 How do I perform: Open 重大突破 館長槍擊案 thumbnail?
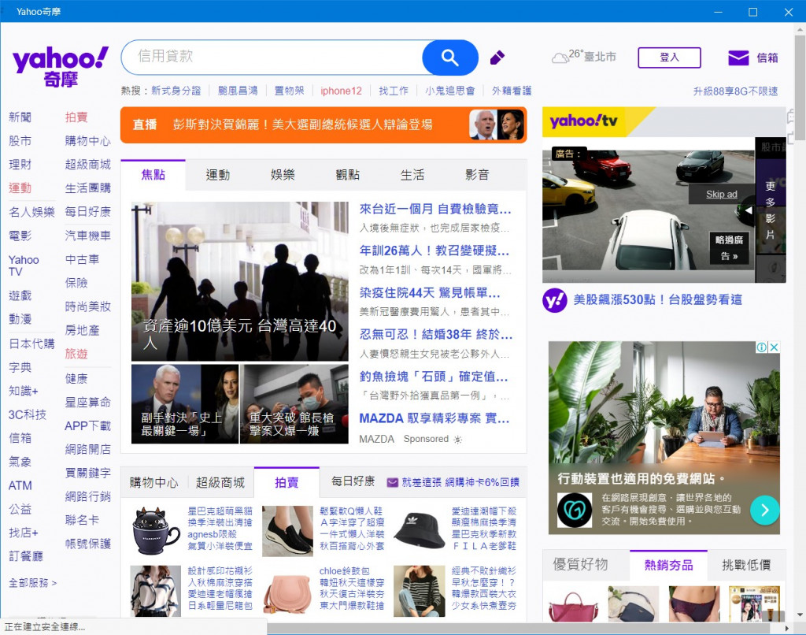pyautogui.click(x=294, y=404)
